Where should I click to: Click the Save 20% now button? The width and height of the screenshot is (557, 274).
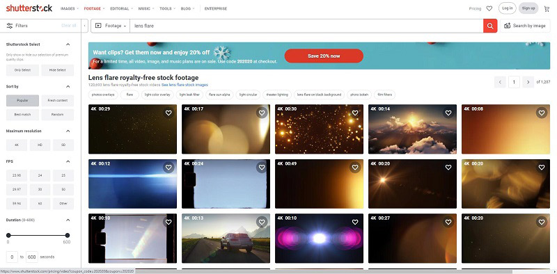click(x=324, y=56)
